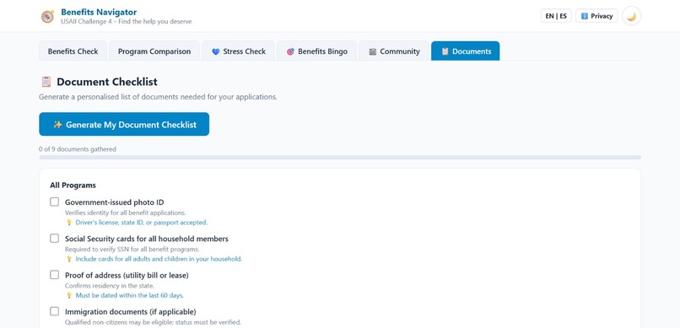Click the lightbulb tip icon under photo ID
The height and width of the screenshot is (328, 680).
point(68,223)
